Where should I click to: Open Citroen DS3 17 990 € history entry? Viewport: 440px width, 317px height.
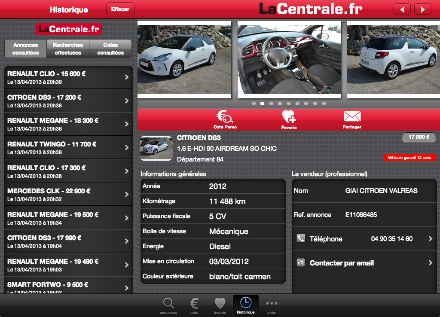pos(69,241)
